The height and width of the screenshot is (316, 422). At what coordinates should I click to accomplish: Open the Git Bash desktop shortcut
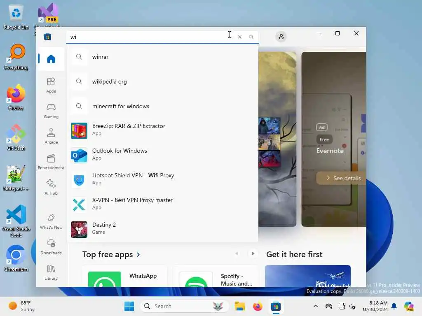[x=16, y=137]
